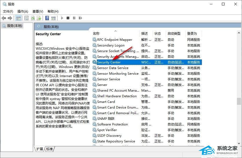Minimize the 服务 window

(x=211, y=4)
